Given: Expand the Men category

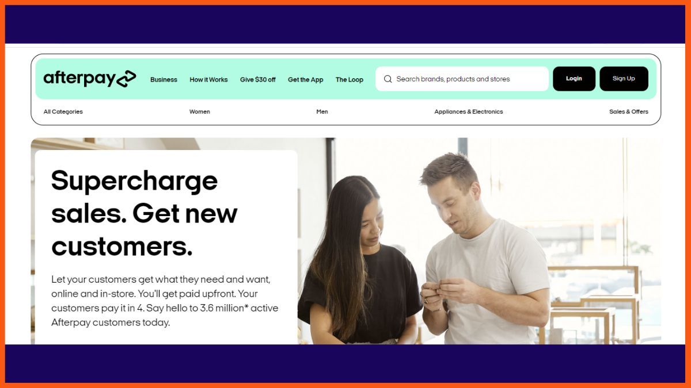Looking at the screenshot, I should 322,112.
